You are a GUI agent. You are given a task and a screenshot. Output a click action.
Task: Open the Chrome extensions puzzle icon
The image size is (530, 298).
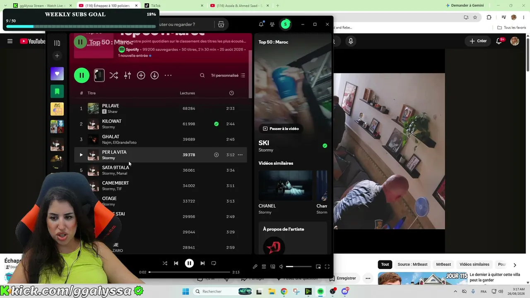click(x=489, y=17)
